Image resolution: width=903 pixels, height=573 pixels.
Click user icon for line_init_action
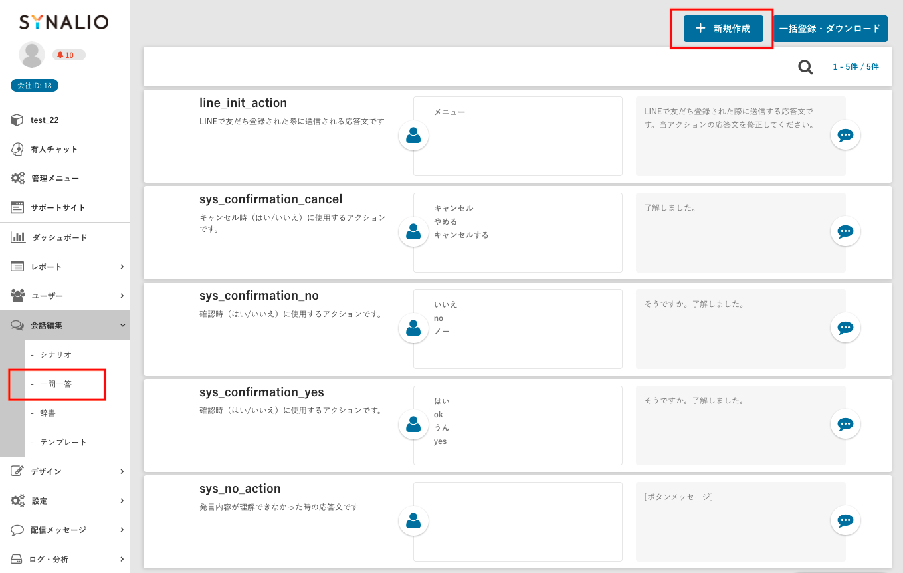(413, 136)
